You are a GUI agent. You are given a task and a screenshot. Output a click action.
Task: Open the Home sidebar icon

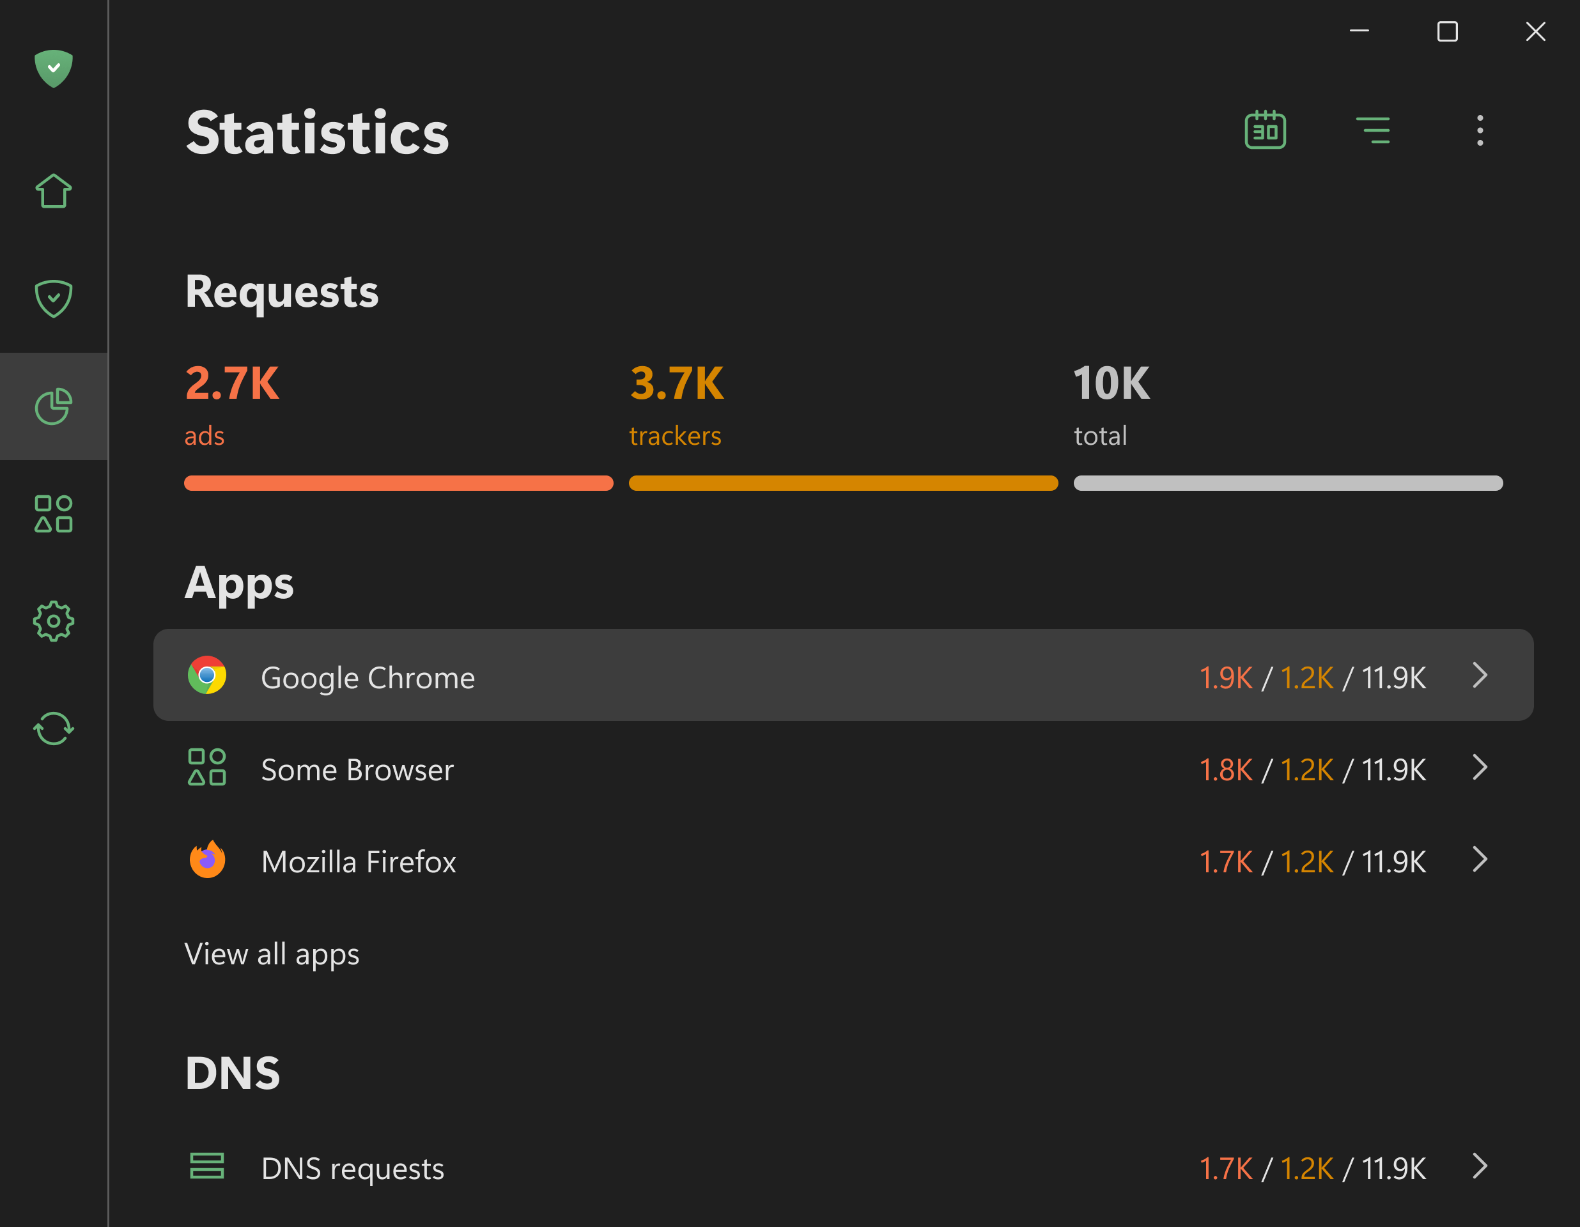(x=54, y=191)
